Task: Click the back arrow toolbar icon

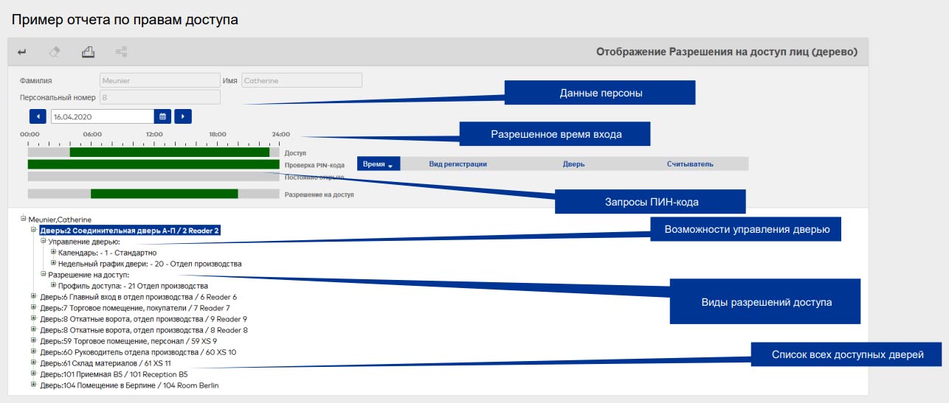Action: point(22,52)
